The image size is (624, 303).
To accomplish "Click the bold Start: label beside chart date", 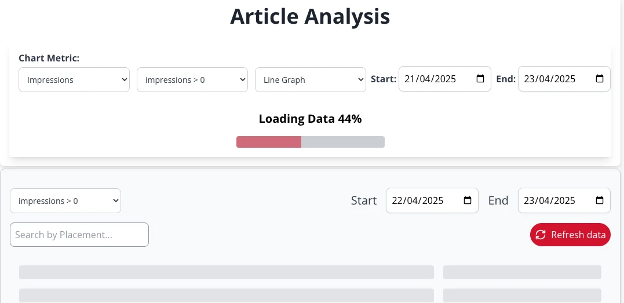I will pos(384,79).
